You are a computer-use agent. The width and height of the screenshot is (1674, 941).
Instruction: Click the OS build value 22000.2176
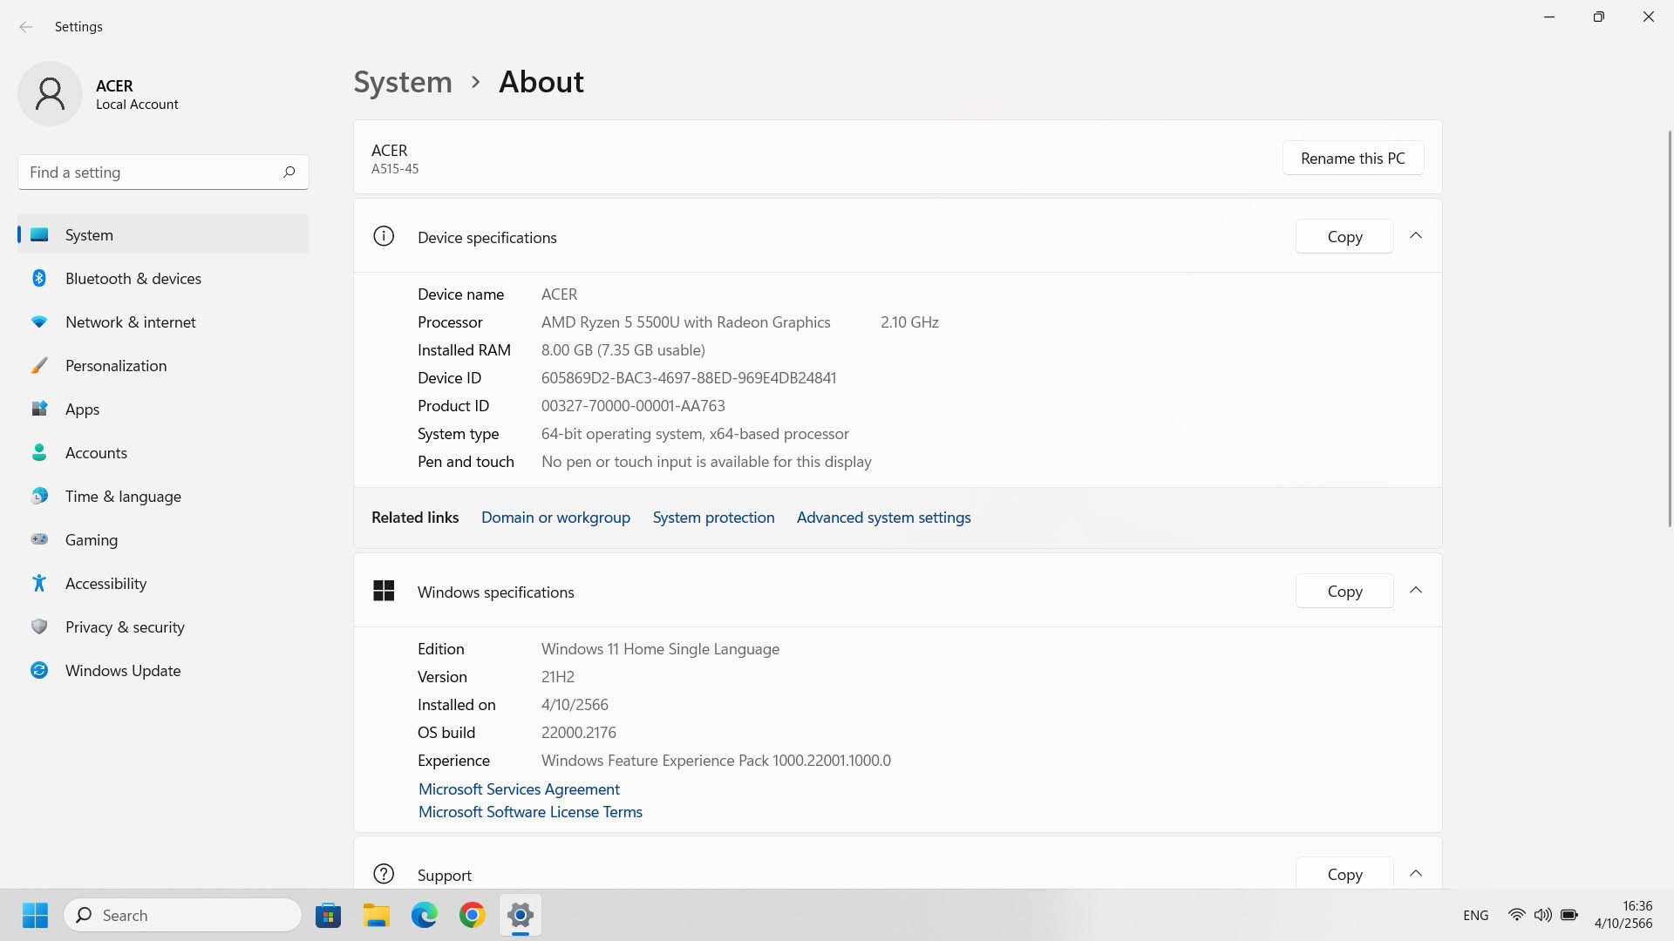coord(579,732)
